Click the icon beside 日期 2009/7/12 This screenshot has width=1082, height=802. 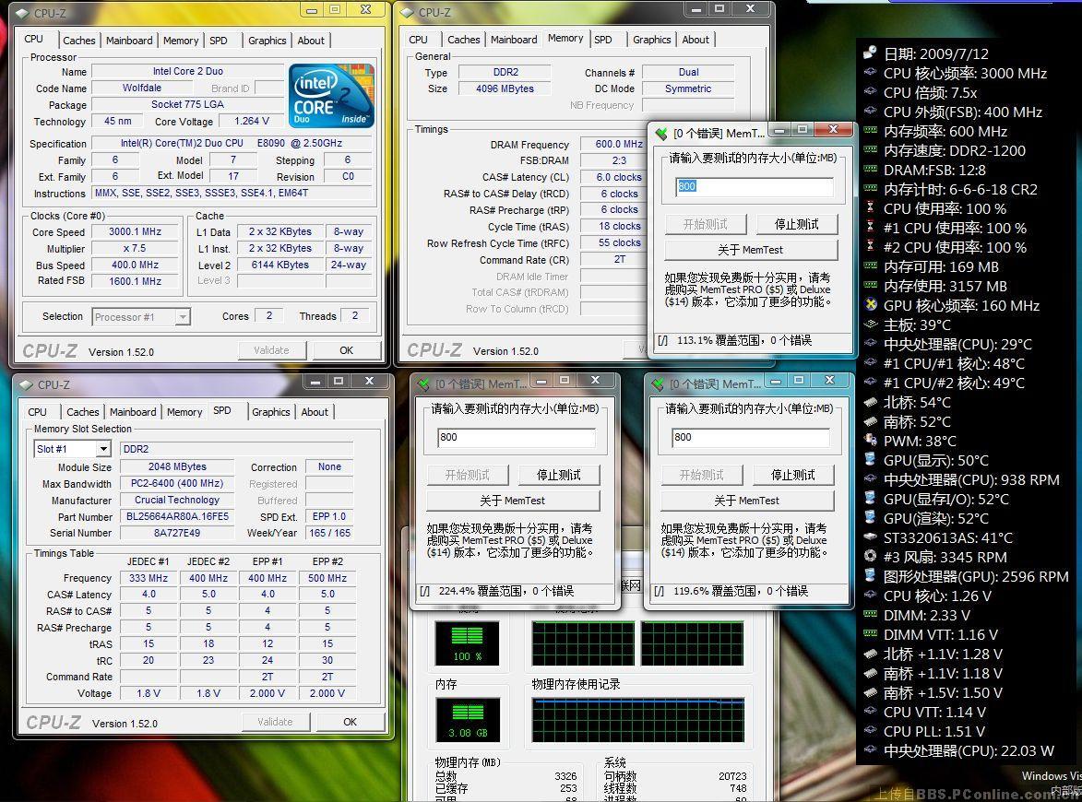click(x=870, y=53)
